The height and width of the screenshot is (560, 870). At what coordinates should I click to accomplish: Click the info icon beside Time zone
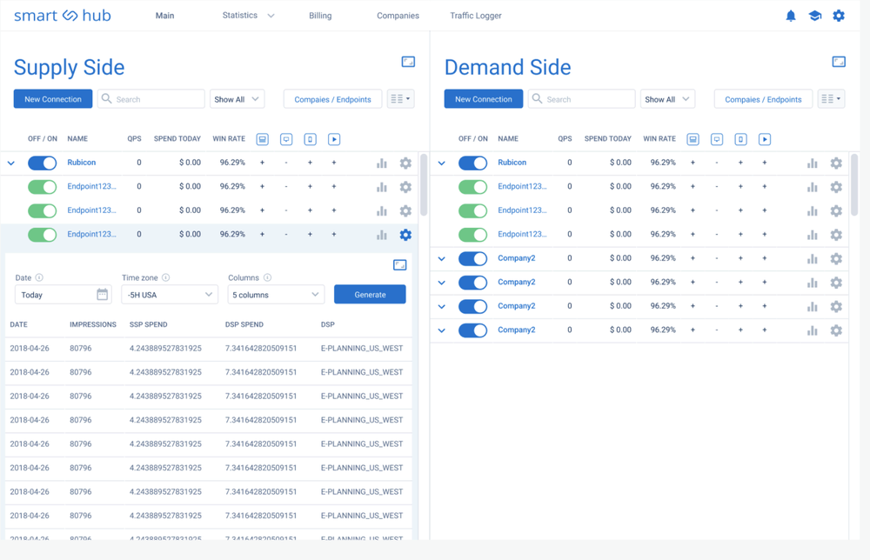165,277
